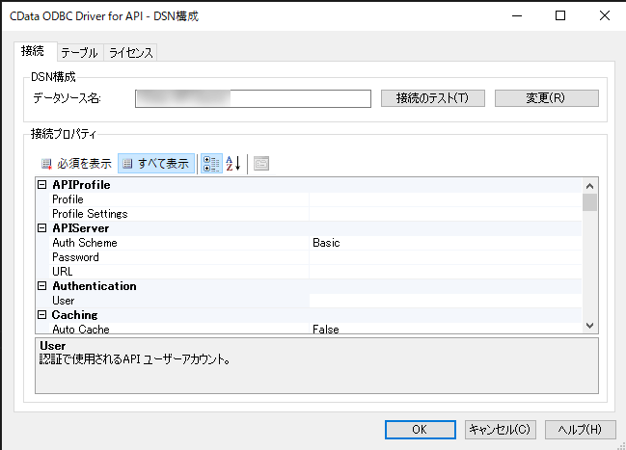
Task: Click the Profile value cell
Action: [446, 199]
